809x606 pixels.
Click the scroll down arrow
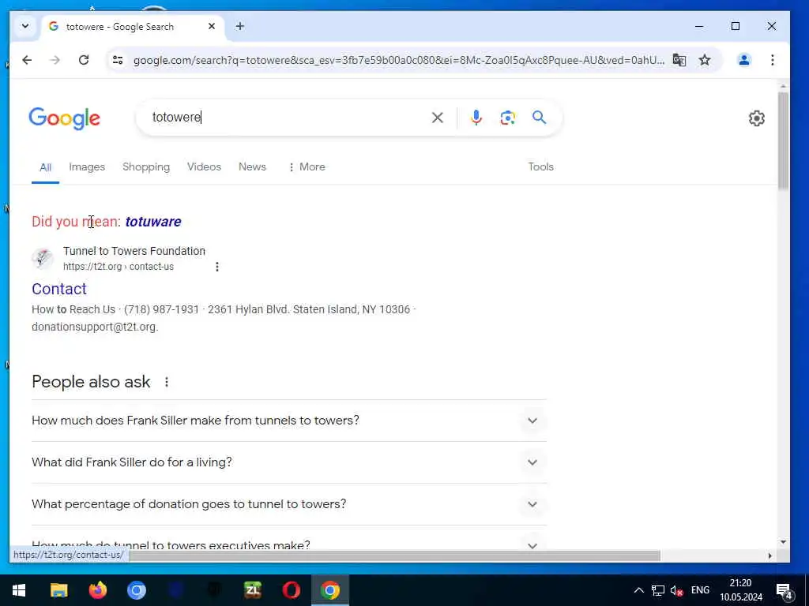pyautogui.click(x=783, y=542)
